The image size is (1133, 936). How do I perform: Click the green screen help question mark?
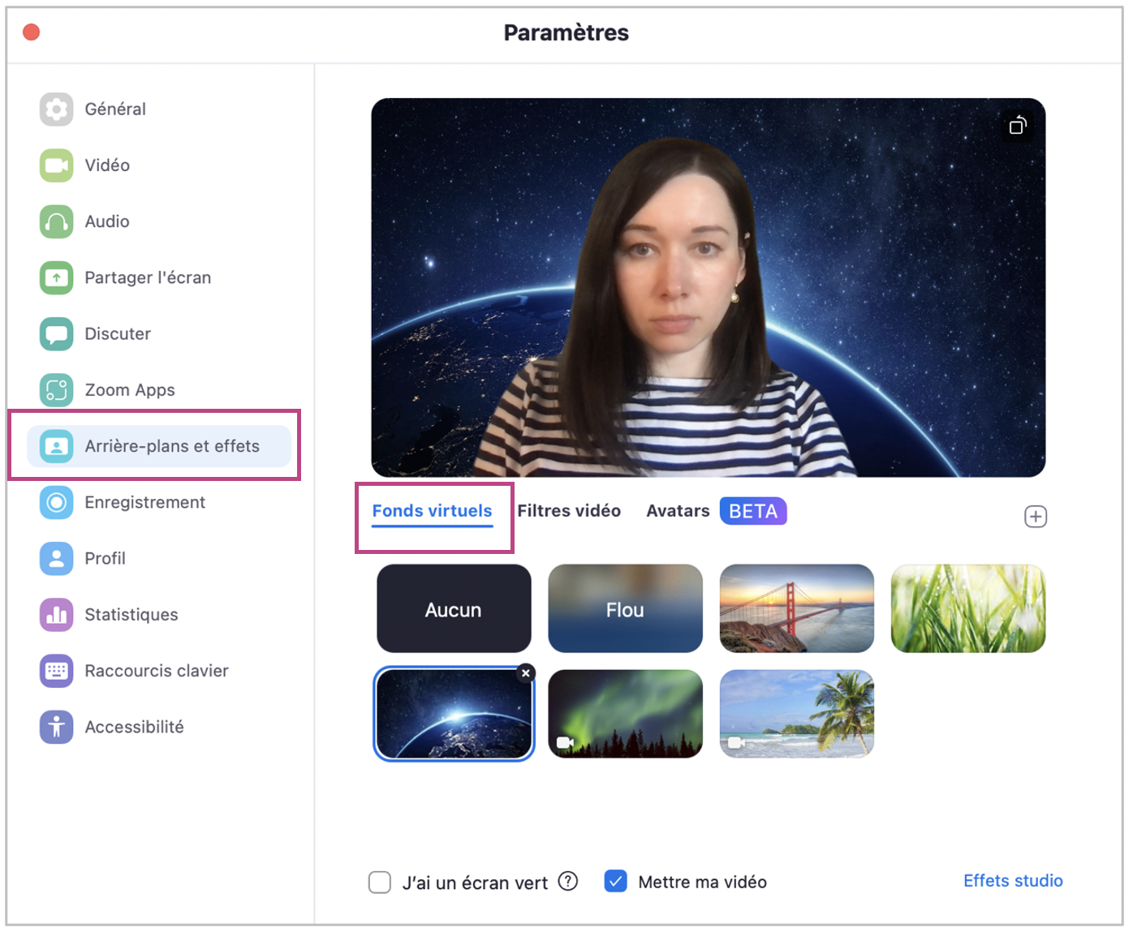tap(568, 881)
